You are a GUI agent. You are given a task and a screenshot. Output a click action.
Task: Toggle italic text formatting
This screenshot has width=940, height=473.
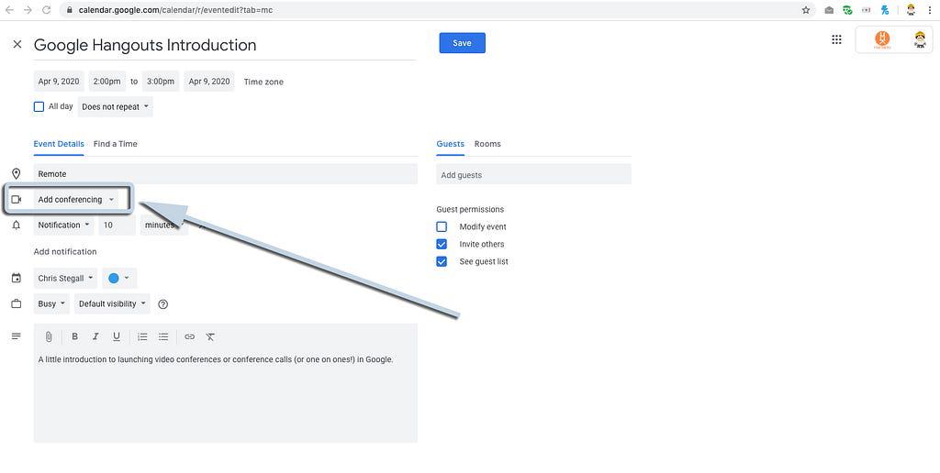click(x=95, y=336)
